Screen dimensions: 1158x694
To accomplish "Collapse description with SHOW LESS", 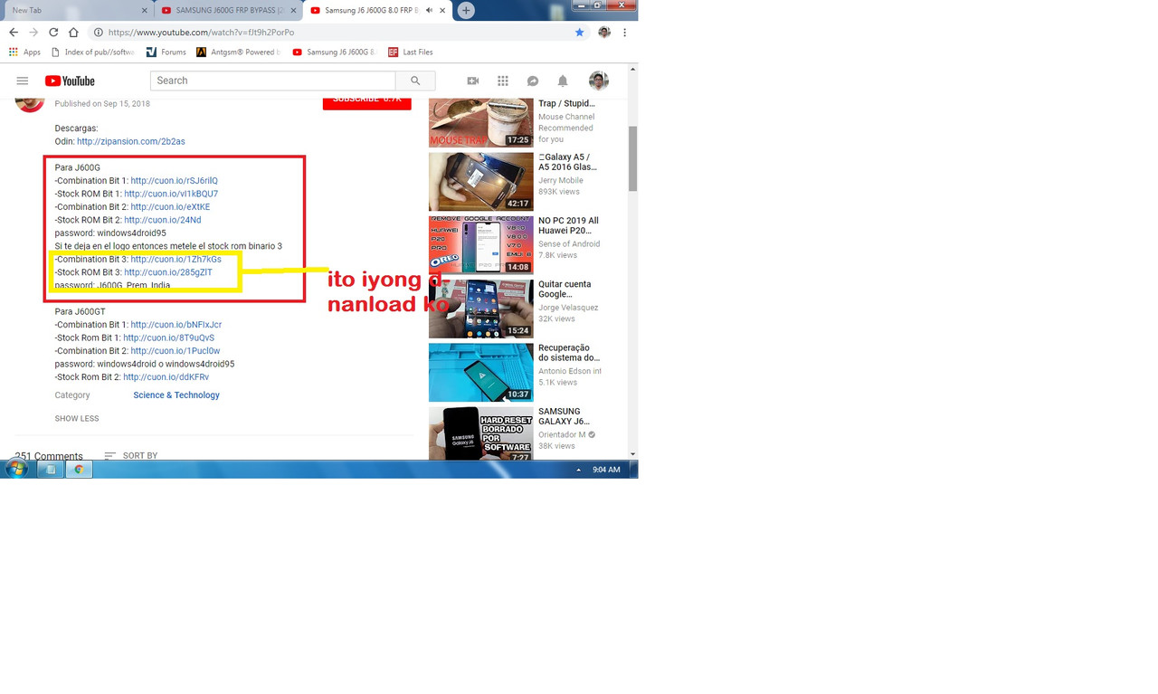I will [77, 419].
